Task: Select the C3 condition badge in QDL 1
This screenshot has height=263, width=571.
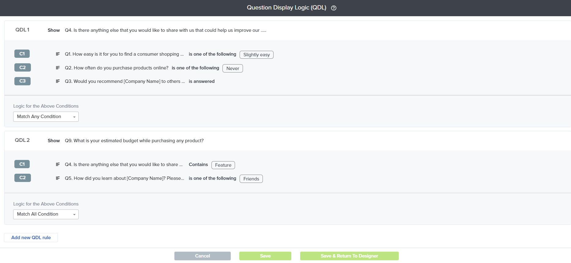Action: tap(22, 81)
